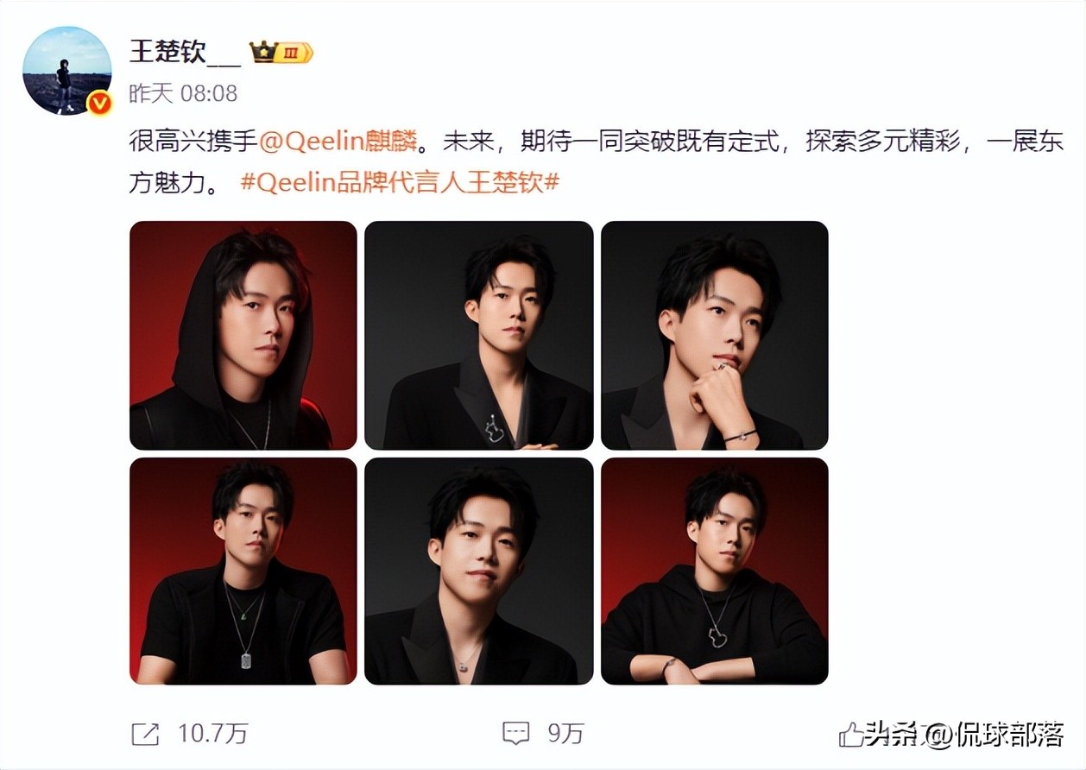Screen dimensions: 1086x770
Task: View the bottom-middle close-up portrait photo
Action: [478, 571]
